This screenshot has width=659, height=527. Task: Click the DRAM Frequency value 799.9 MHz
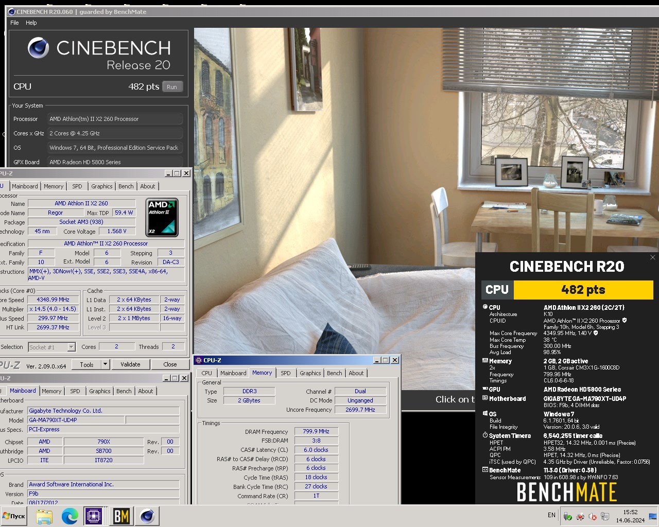tap(316, 431)
